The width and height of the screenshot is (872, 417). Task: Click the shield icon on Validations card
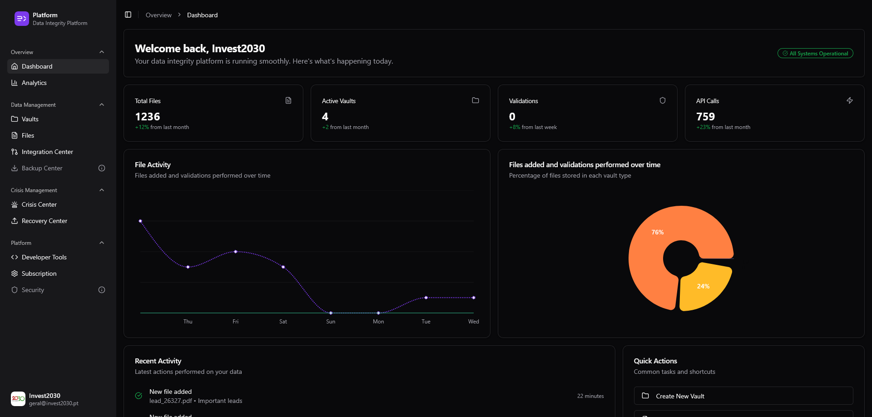click(x=663, y=100)
